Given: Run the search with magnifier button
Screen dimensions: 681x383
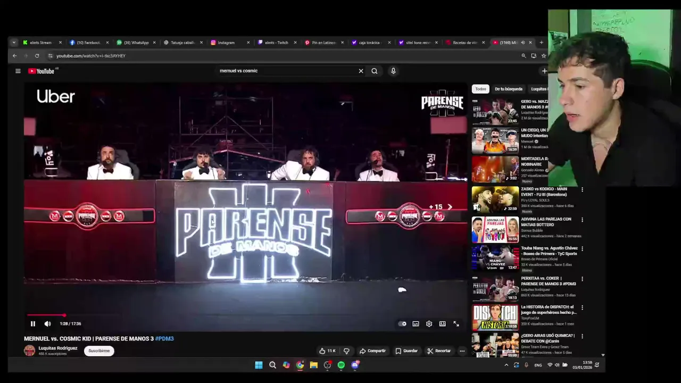Looking at the screenshot, I should (375, 71).
